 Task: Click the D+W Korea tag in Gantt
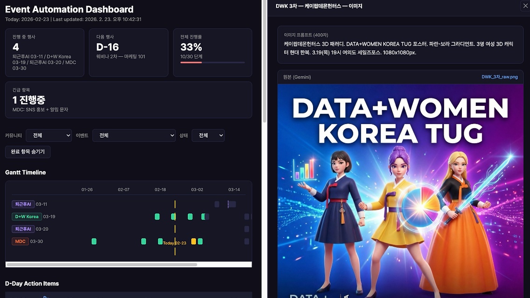27,216
